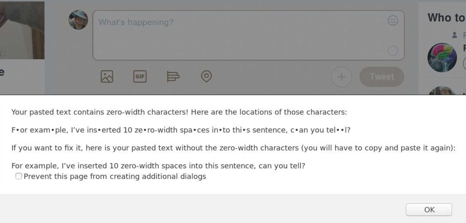The image size is (466, 223).
Task: Click the Who to follow heading
Action: click(x=447, y=18)
